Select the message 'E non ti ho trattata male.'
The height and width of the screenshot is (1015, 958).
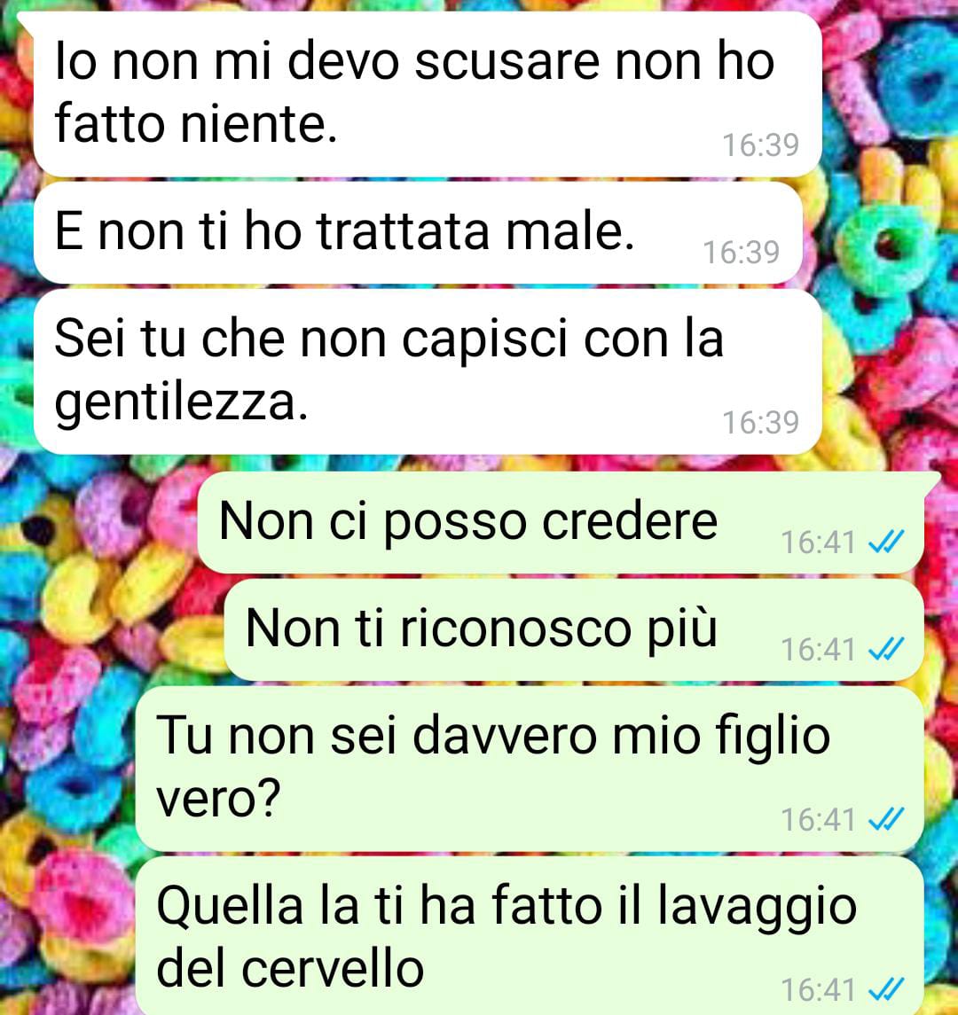pos(418,232)
